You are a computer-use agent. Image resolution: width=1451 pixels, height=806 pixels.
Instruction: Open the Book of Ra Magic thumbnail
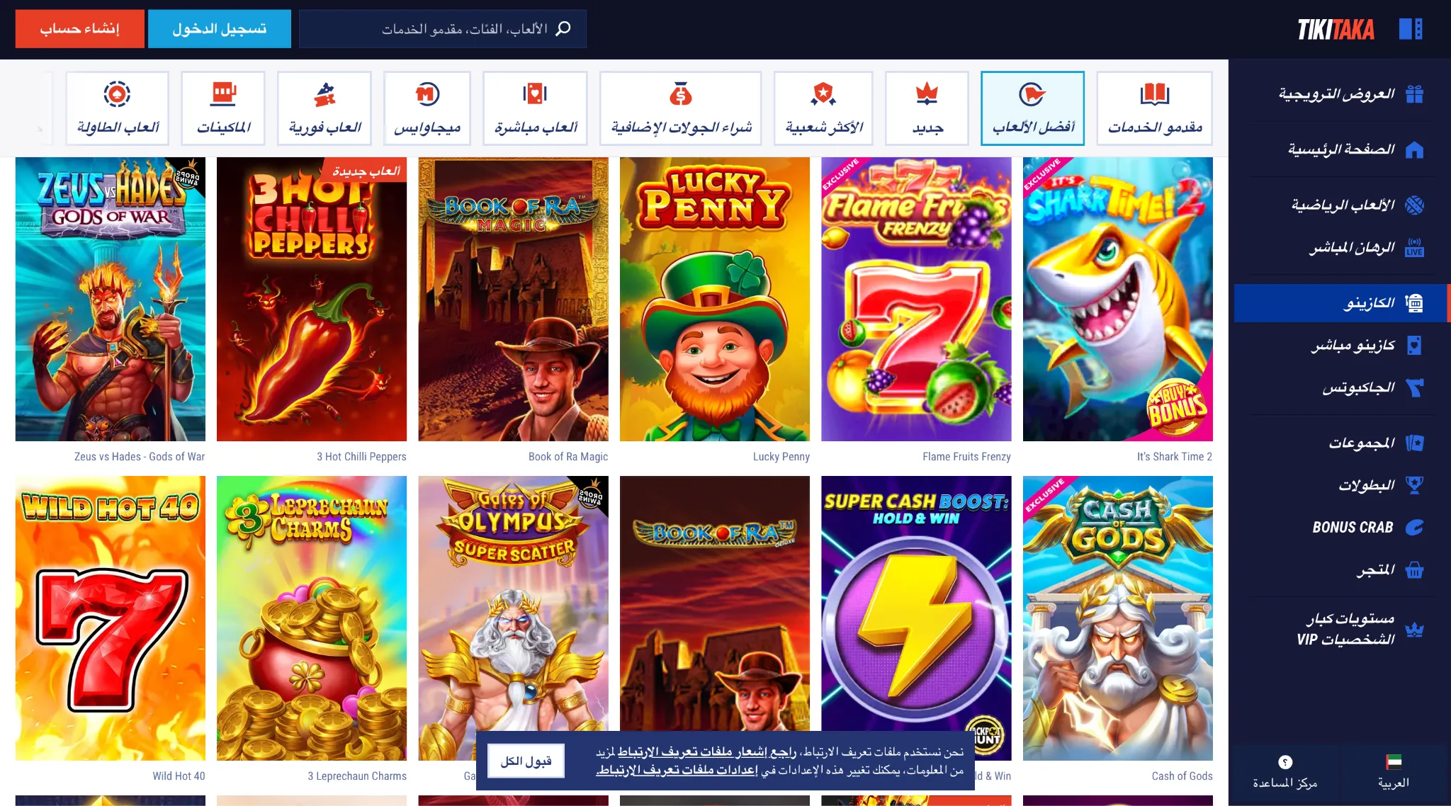coord(513,300)
